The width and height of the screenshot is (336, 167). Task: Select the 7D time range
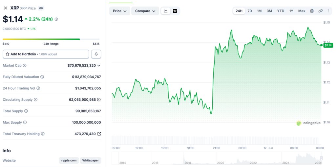pos(250,11)
